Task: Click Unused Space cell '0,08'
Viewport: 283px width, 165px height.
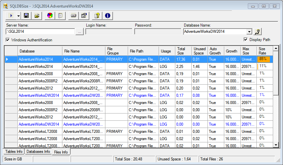Action: (200, 95)
